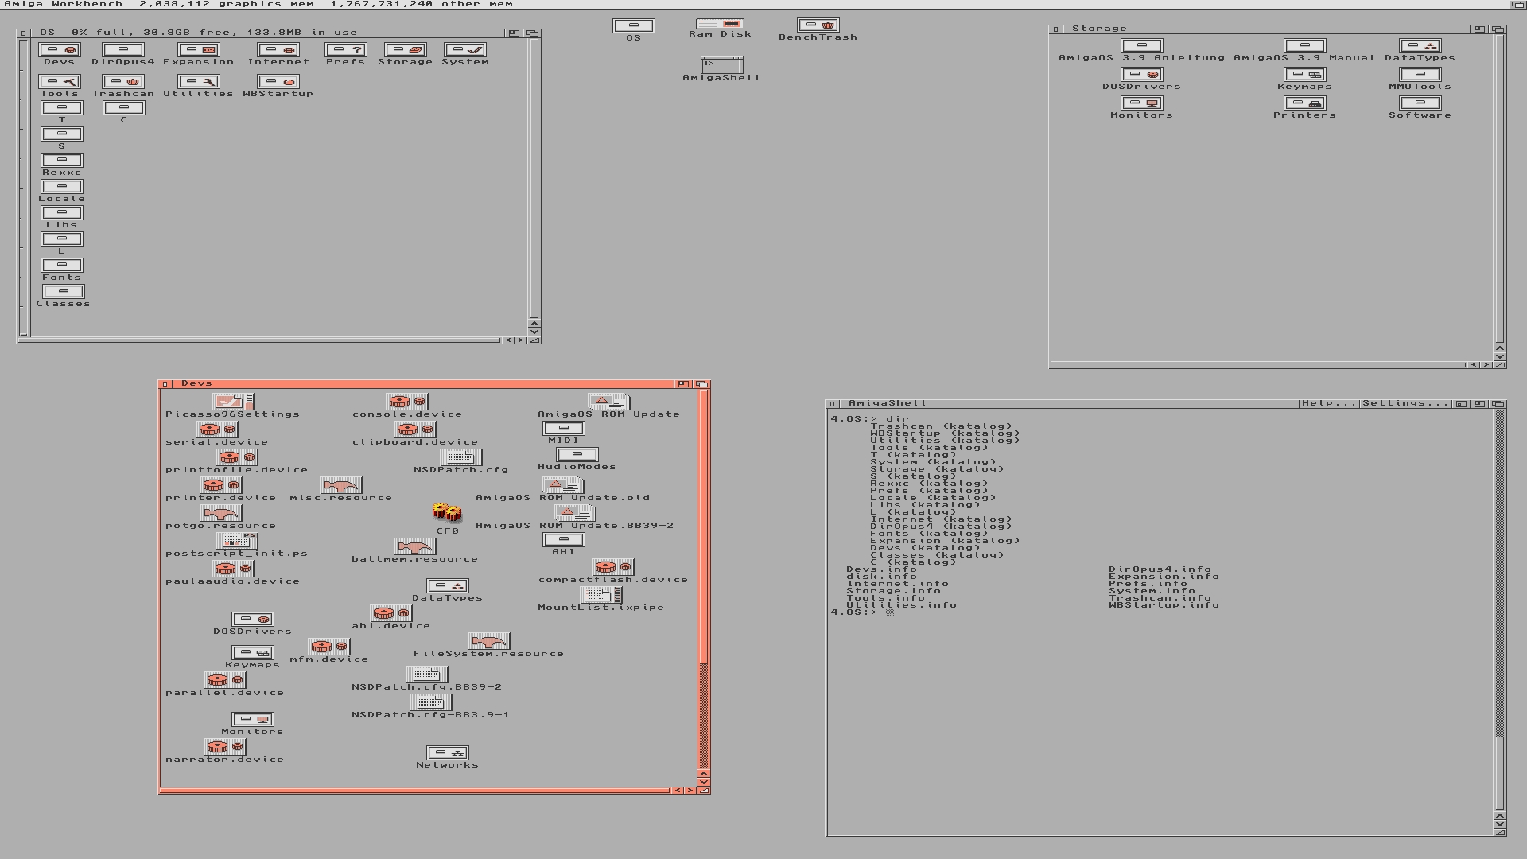Open the MMUTools drawer icon
Image resolution: width=1527 pixels, height=859 pixels.
point(1420,75)
